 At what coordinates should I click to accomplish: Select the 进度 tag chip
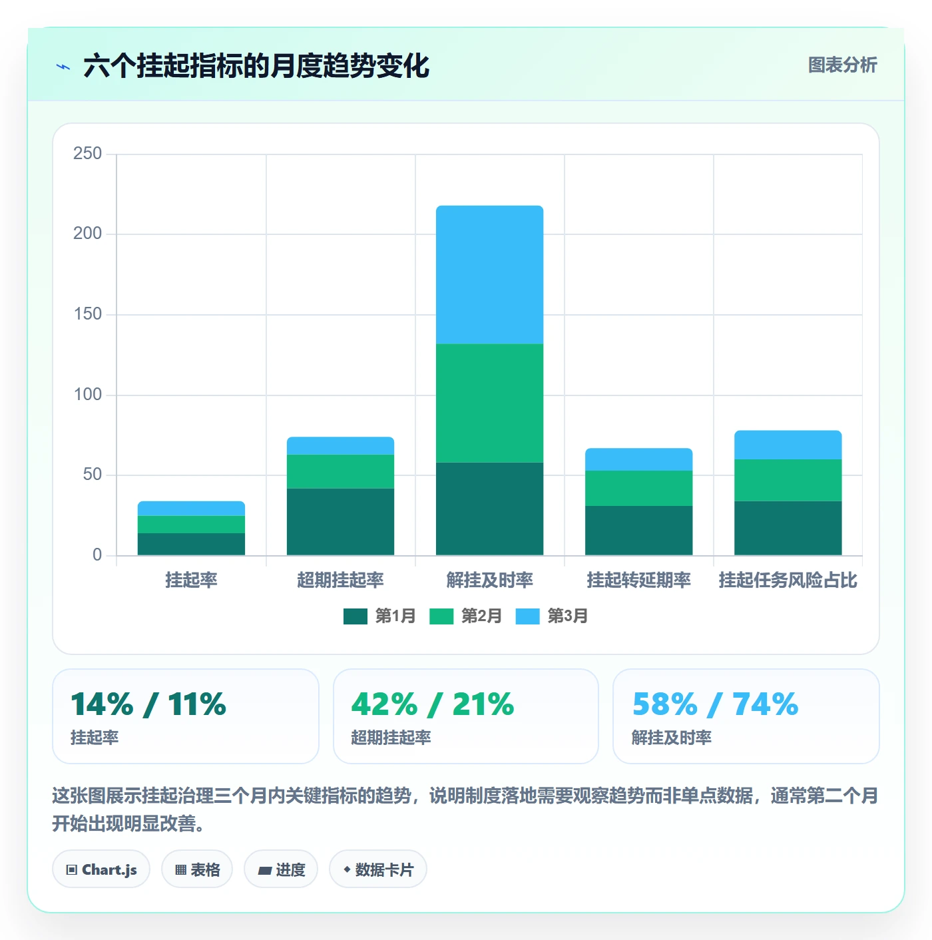(281, 869)
